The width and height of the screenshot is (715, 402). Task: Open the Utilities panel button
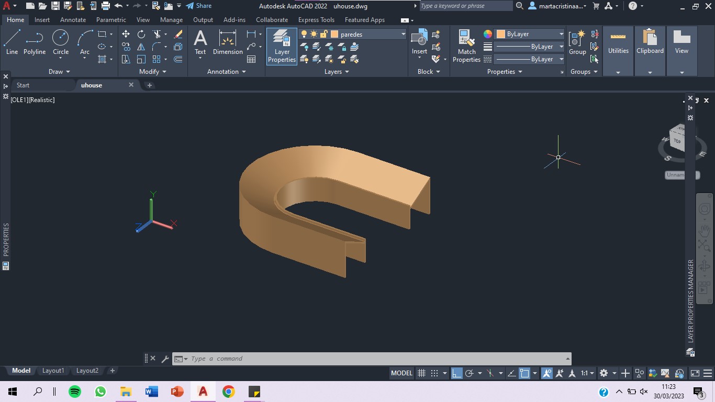[x=618, y=51]
